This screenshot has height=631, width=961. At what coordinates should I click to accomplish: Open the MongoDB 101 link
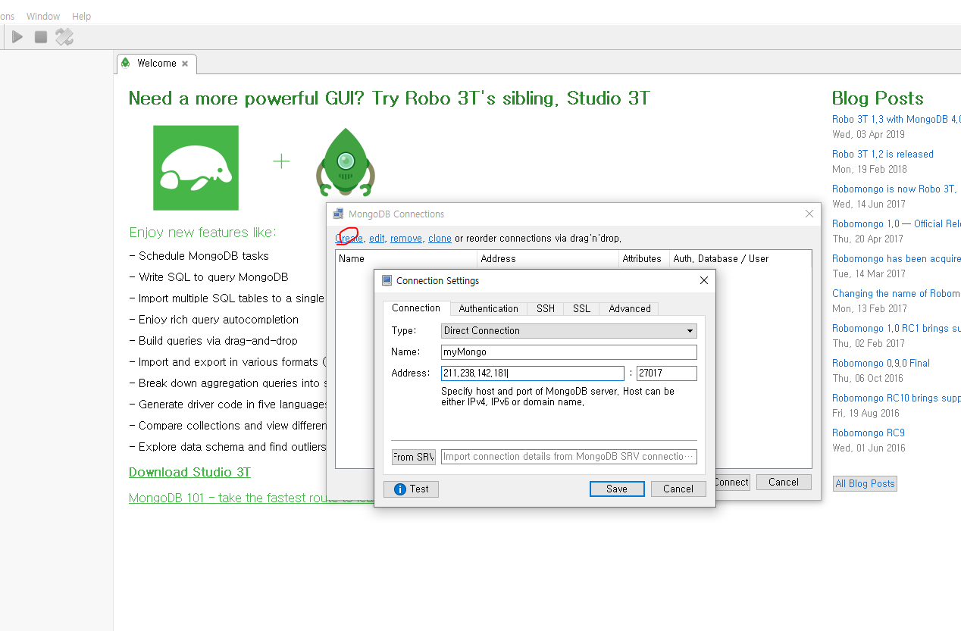252,498
